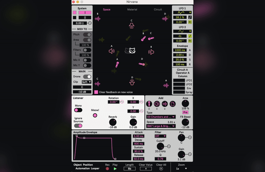
Task: Click the file icon in Add section
Action: [x=173, y=104]
